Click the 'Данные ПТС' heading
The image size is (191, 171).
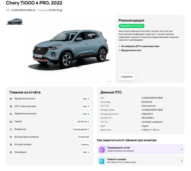point(111,92)
